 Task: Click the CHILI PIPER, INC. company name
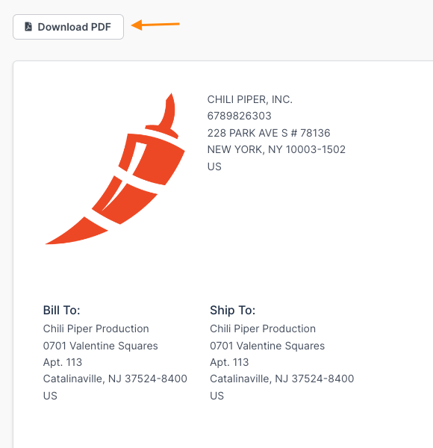pyautogui.click(x=250, y=99)
